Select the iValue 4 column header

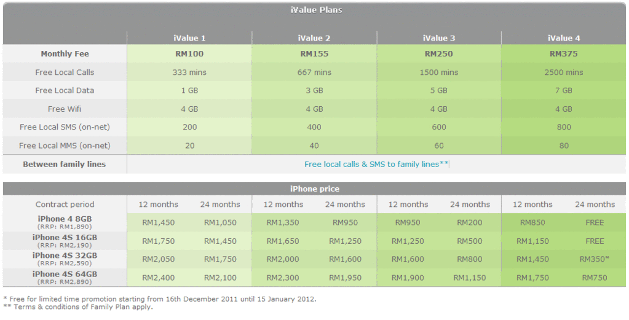point(564,38)
